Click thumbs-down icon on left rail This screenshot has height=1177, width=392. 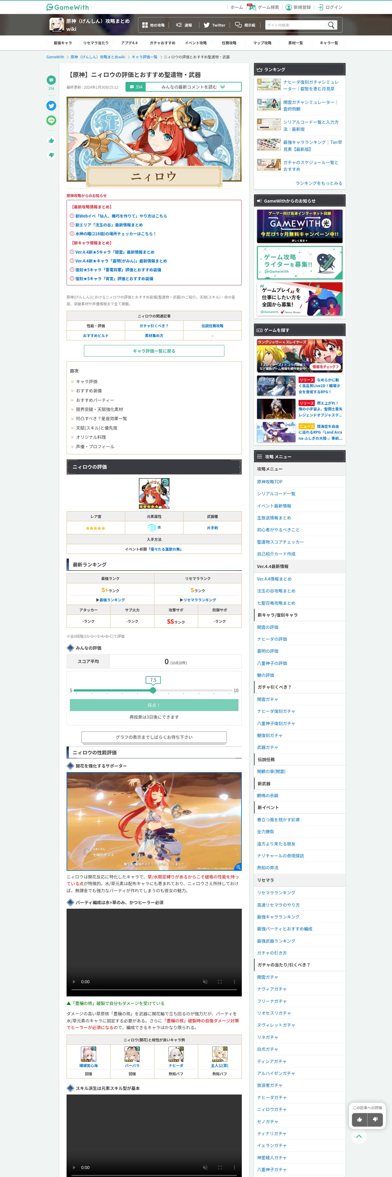pyautogui.click(x=51, y=155)
